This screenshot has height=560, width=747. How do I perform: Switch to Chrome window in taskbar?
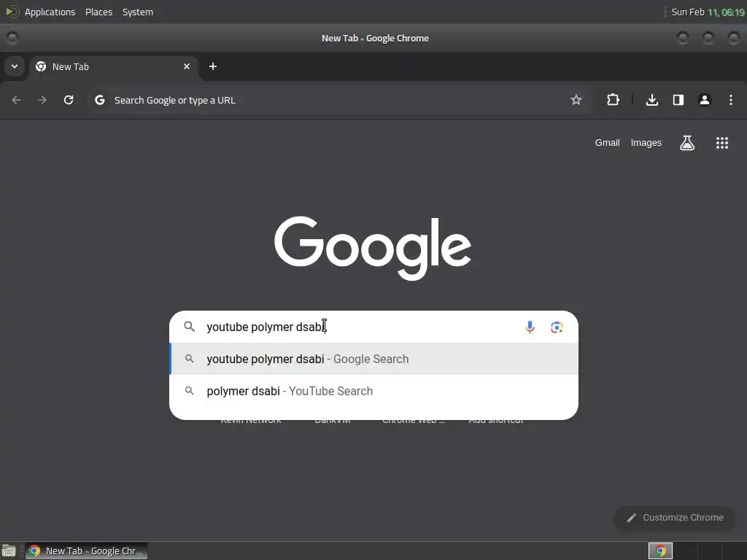86,551
